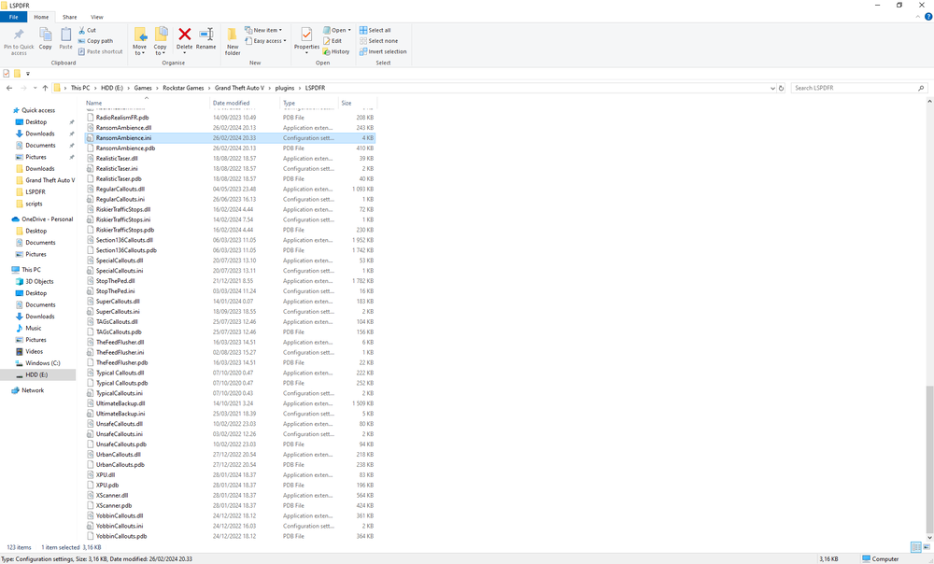Enable Select none from the ribbon
The width and height of the screenshot is (934, 564).
(382, 40)
